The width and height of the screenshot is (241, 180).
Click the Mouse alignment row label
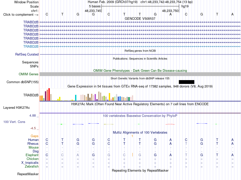(33, 148)
